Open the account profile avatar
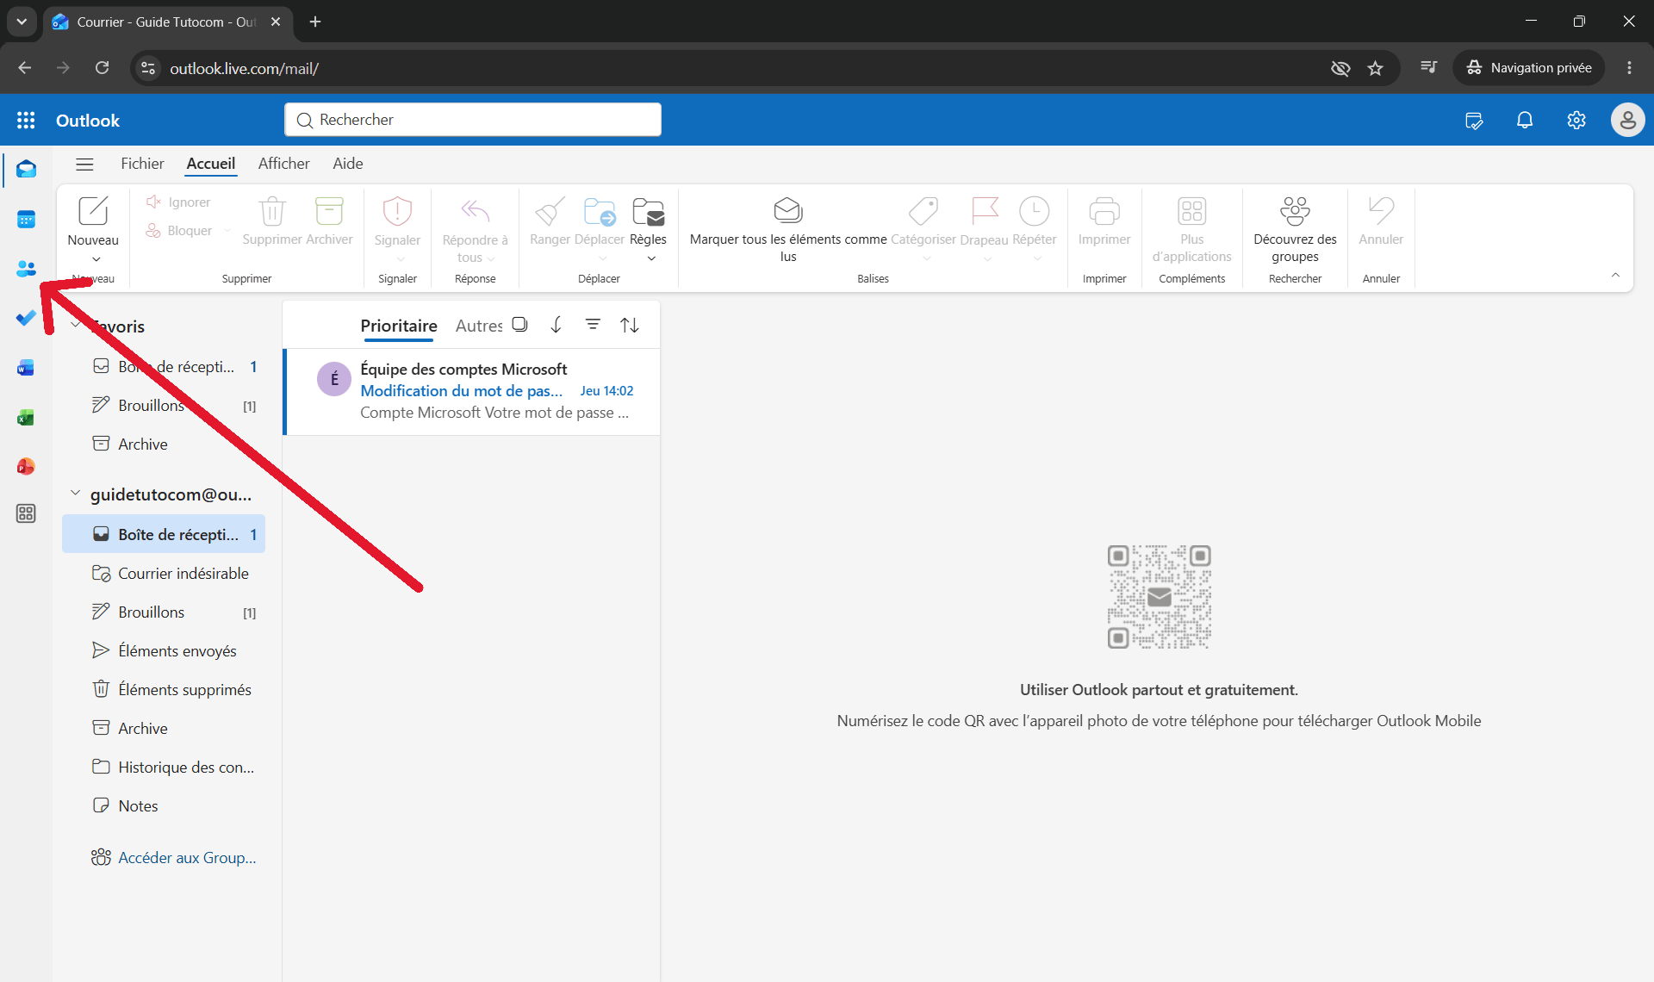 (x=1627, y=120)
